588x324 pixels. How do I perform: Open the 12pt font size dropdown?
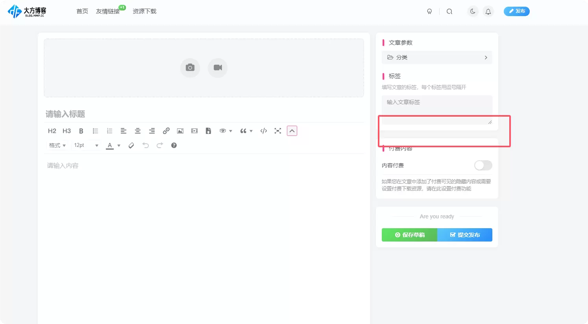[86, 145]
